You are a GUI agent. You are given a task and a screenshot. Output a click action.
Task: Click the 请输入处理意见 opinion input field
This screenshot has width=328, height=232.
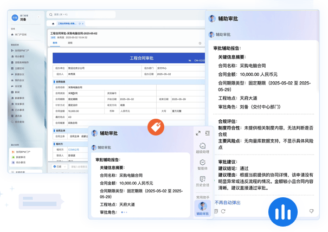[x=79, y=167]
